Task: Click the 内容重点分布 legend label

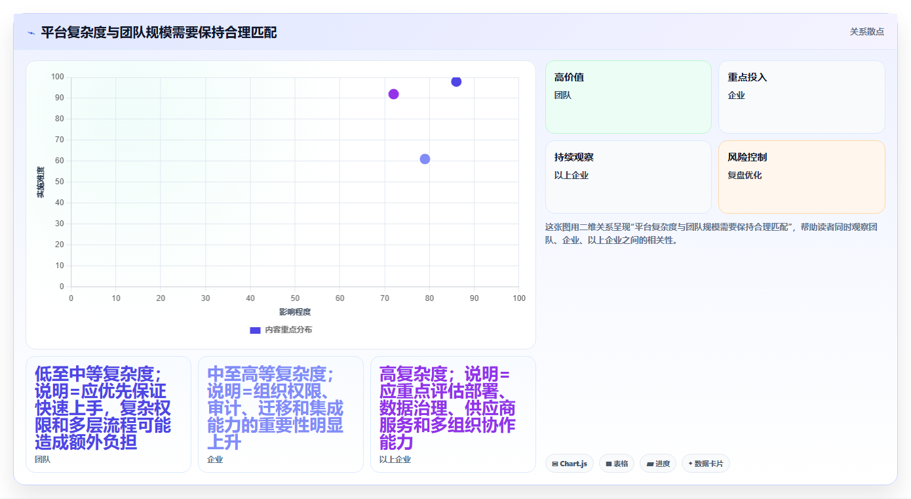Action: 288,330
